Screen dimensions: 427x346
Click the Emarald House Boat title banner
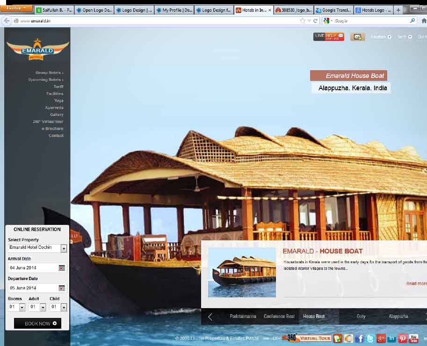348,75
